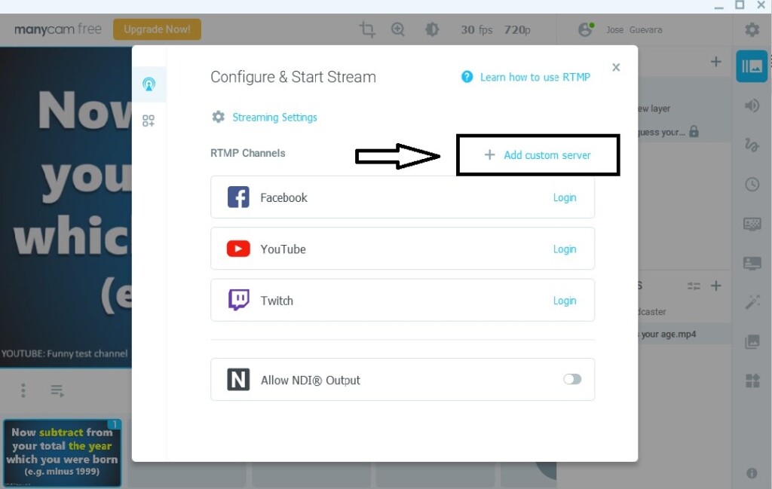The image size is (772, 489).
Task: Open the brightness/contrast adjustment icon
Action: [x=432, y=29]
